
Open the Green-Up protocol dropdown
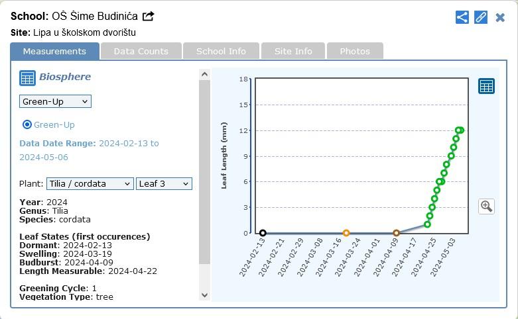pyautogui.click(x=55, y=101)
